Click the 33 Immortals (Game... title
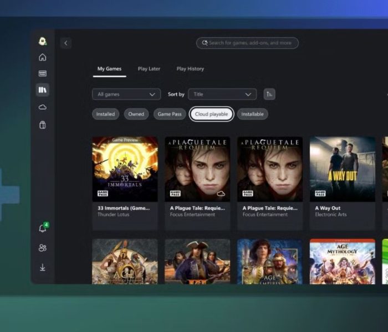 coord(124,208)
